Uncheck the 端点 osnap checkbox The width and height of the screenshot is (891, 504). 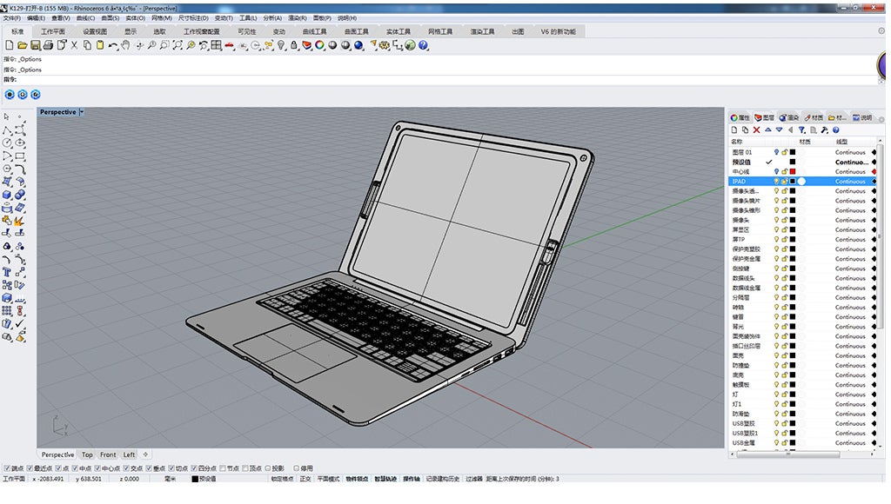(7, 468)
